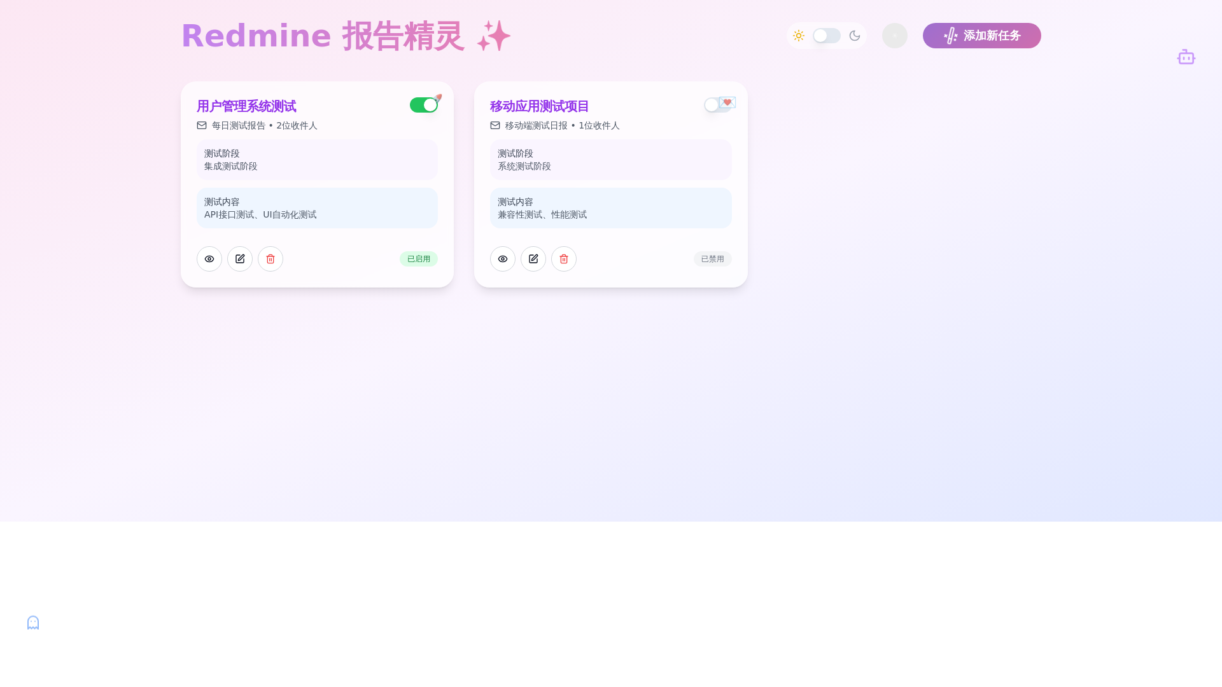Click the 系统测试阶段 text
Screen dimensions: 1222x687
click(524, 166)
